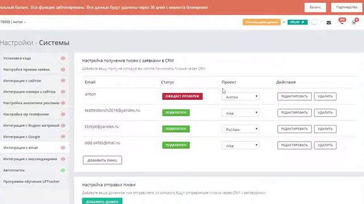This screenshot has width=364, height=204.
Task: Click the status icon beside Интеграция с Google
Action: coord(63,137)
